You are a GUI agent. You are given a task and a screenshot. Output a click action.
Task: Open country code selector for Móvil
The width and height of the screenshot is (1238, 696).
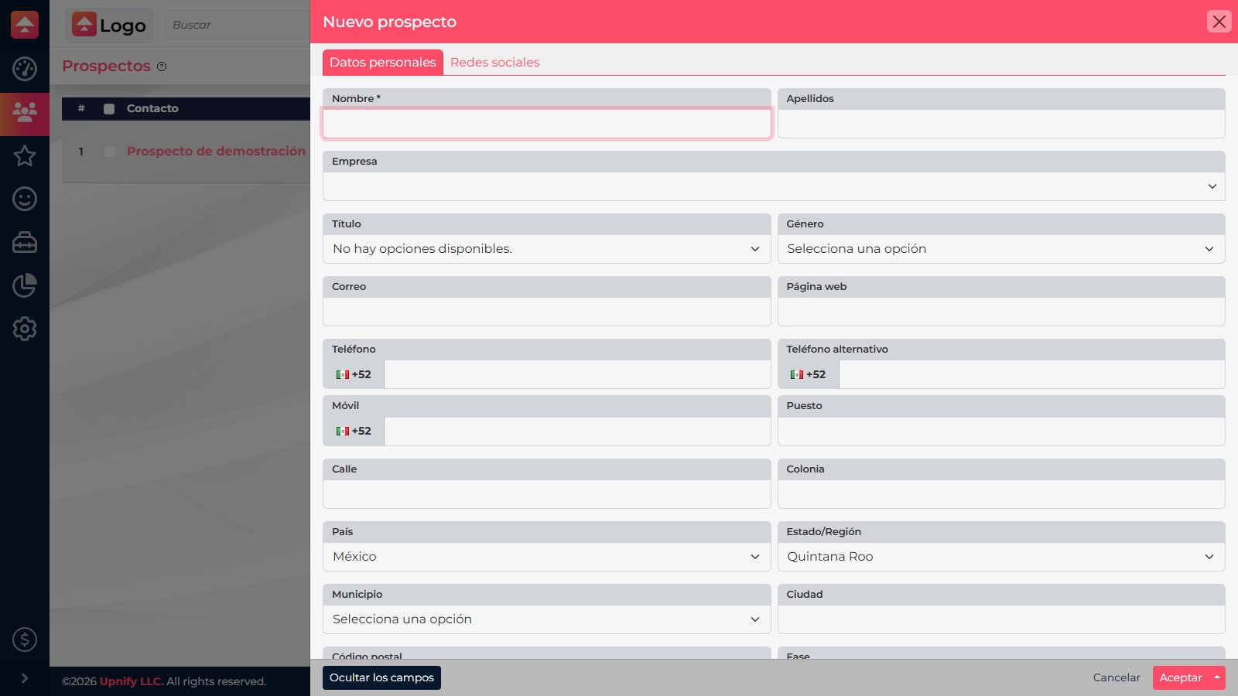pos(354,431)
